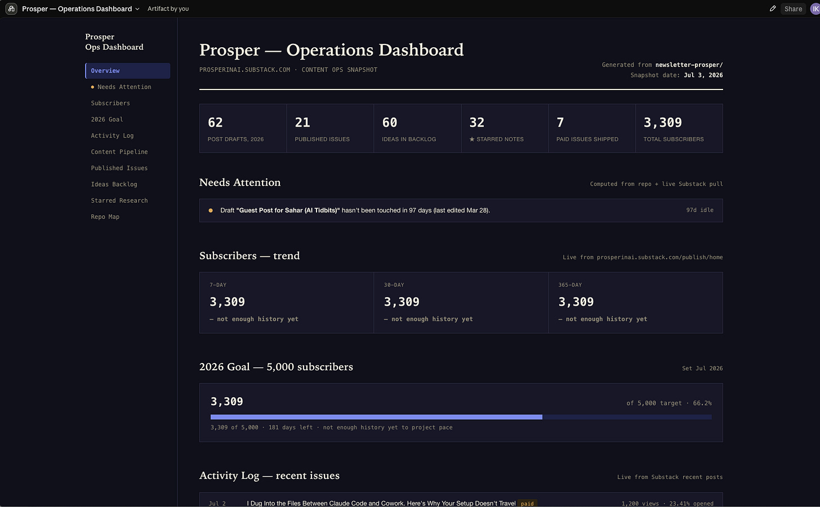Click the 'Artifact by you' label

point(168,9)
